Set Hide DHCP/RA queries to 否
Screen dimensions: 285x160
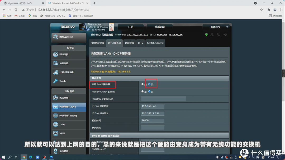click(x=149, y=91)
